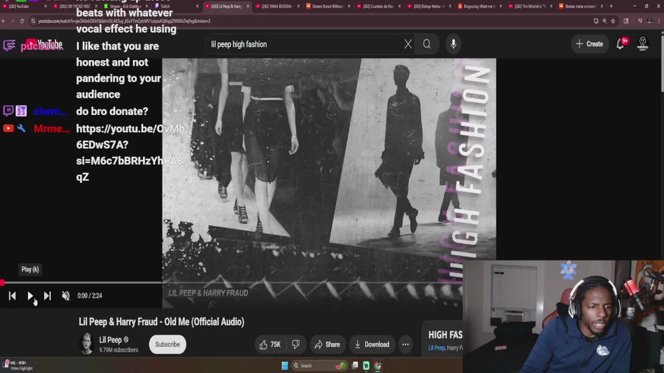Dislike the video with thumbs down
This screenshot has width=664, height=373.
[x=296, y=345]
